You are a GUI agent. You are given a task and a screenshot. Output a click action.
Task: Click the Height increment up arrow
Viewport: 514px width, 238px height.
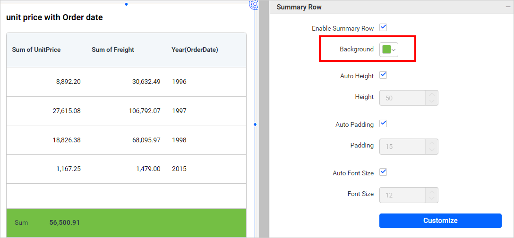[x=432, y=94]
